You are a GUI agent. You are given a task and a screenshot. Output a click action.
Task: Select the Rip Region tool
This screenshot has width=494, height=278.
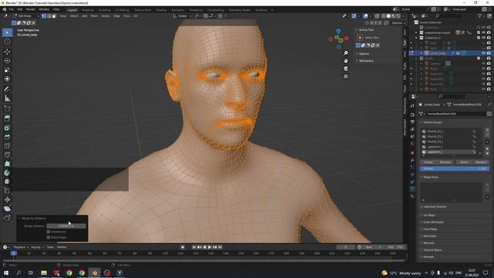click(7, 218)
